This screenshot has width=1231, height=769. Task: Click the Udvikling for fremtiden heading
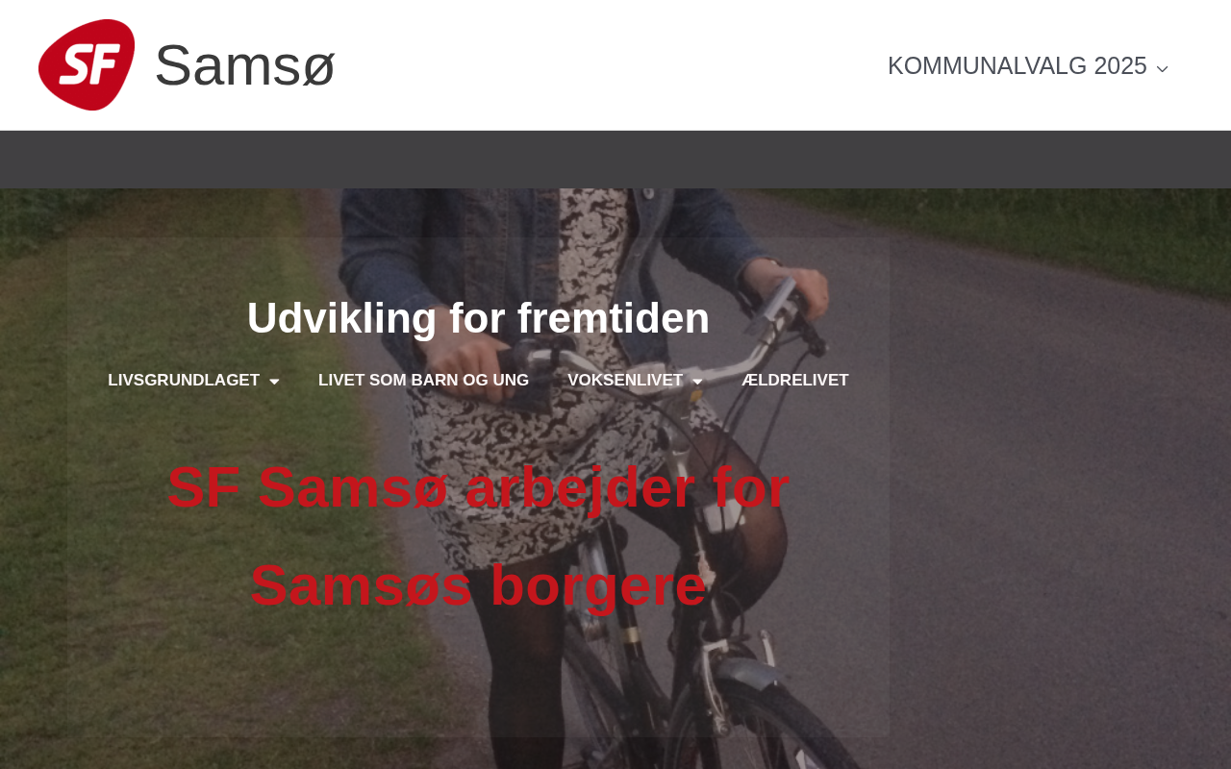[478, 318]
